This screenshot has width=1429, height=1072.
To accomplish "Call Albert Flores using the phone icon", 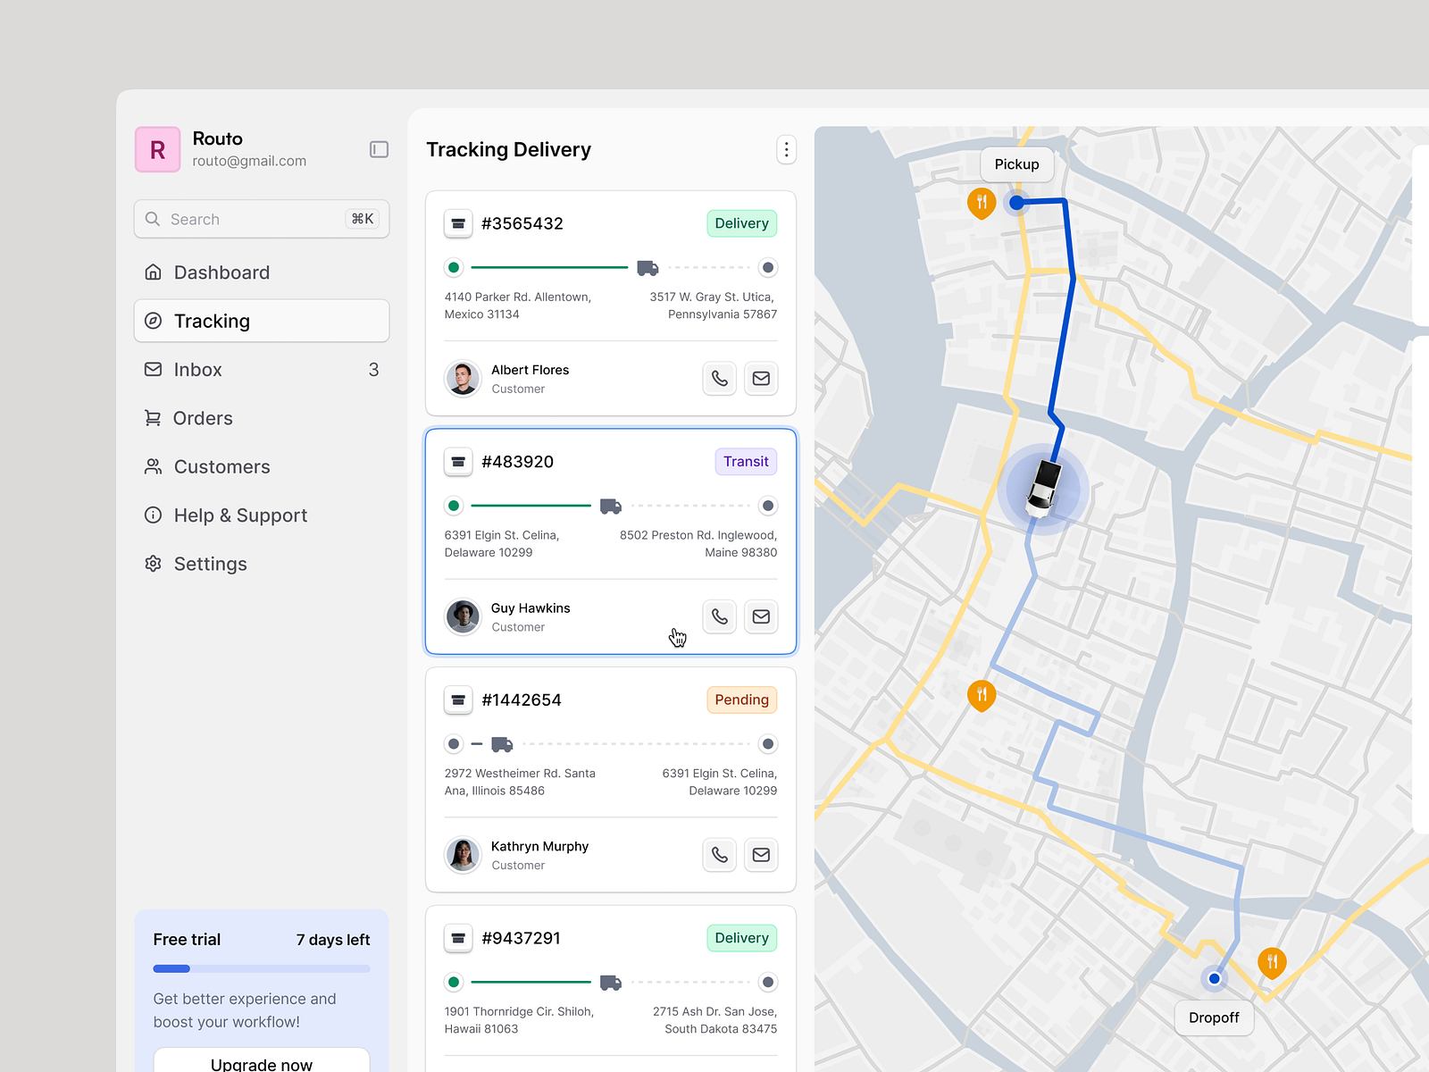I will coord(720,378).
